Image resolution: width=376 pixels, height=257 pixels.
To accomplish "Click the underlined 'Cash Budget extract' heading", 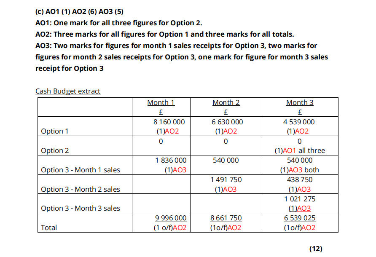I will (68, 91).
